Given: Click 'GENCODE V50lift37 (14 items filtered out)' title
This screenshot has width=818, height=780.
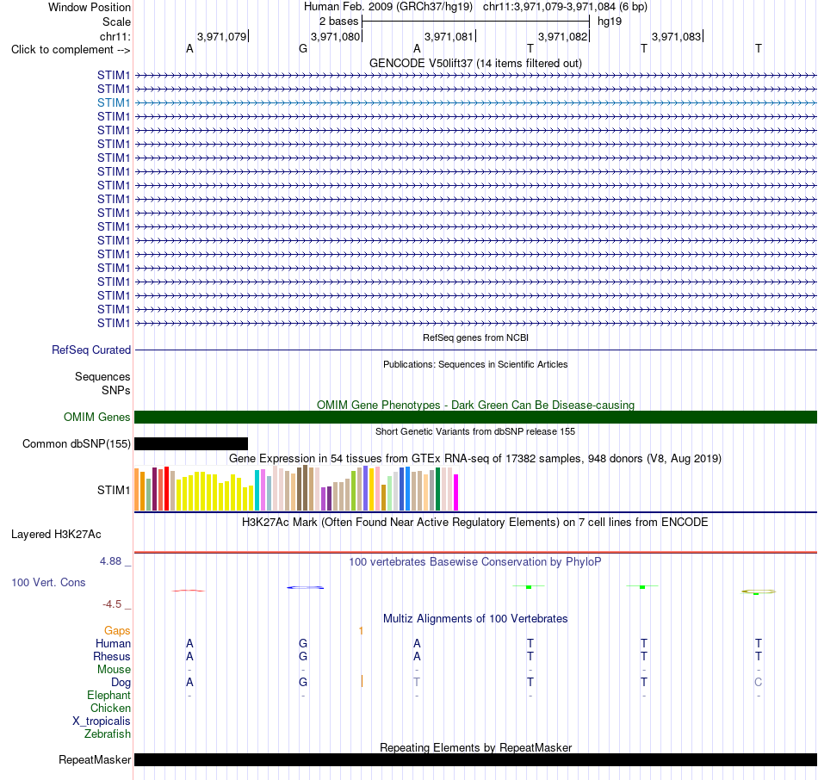Looking at the screenshot, I should [475, 63].
